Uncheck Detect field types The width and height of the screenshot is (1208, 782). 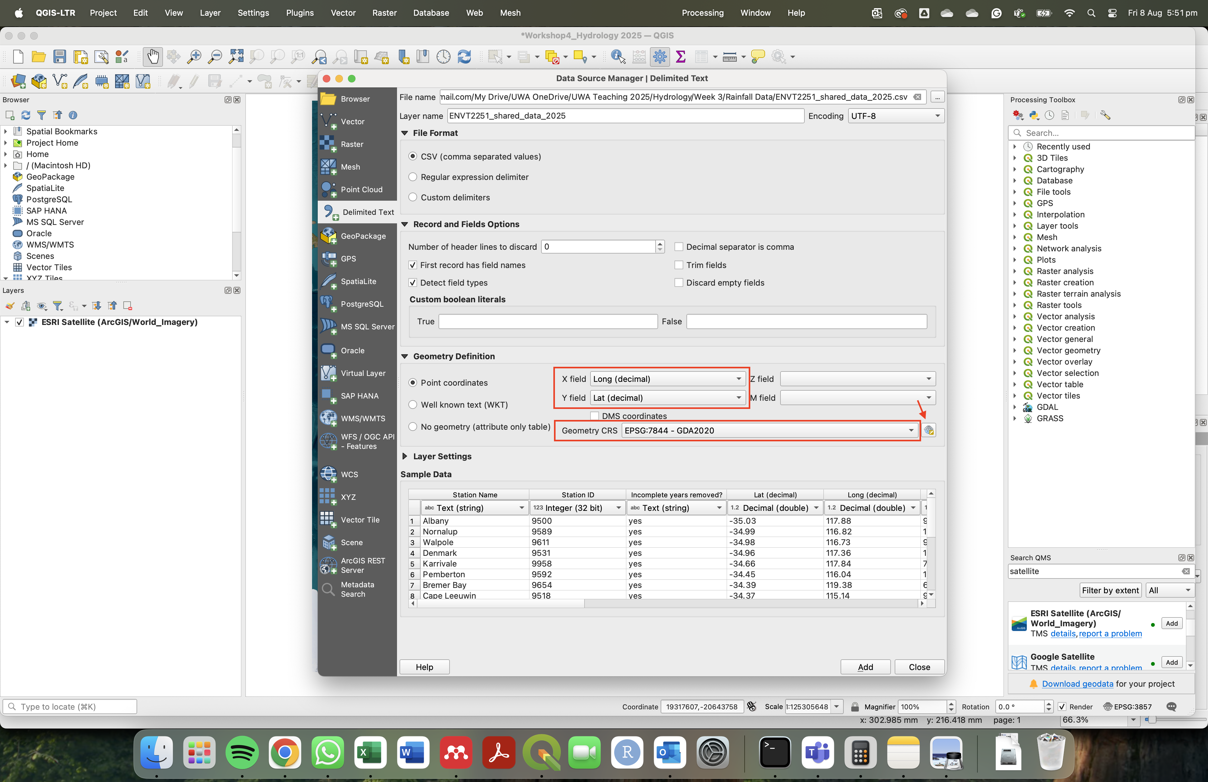pyautogui.click(x=413, y=283)
